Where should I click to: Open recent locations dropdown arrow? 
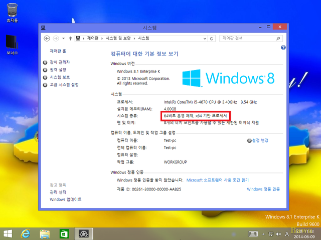pyautogui.click(x=64, y=38)
